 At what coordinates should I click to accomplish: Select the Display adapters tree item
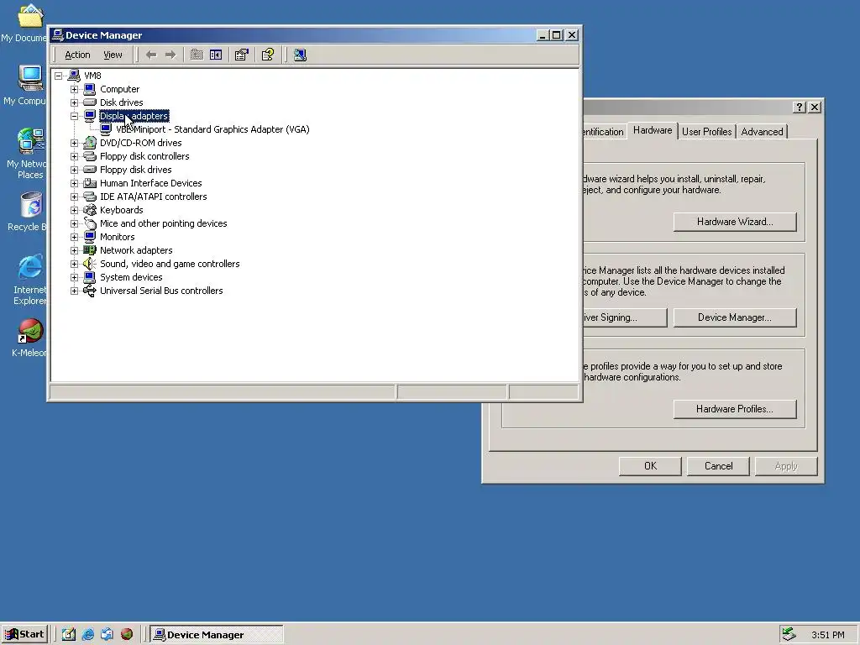click(134, 116)
